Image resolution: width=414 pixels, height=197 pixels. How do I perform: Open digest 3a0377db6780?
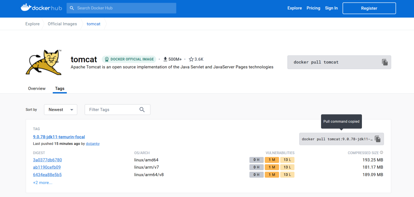tap(47, 160)
